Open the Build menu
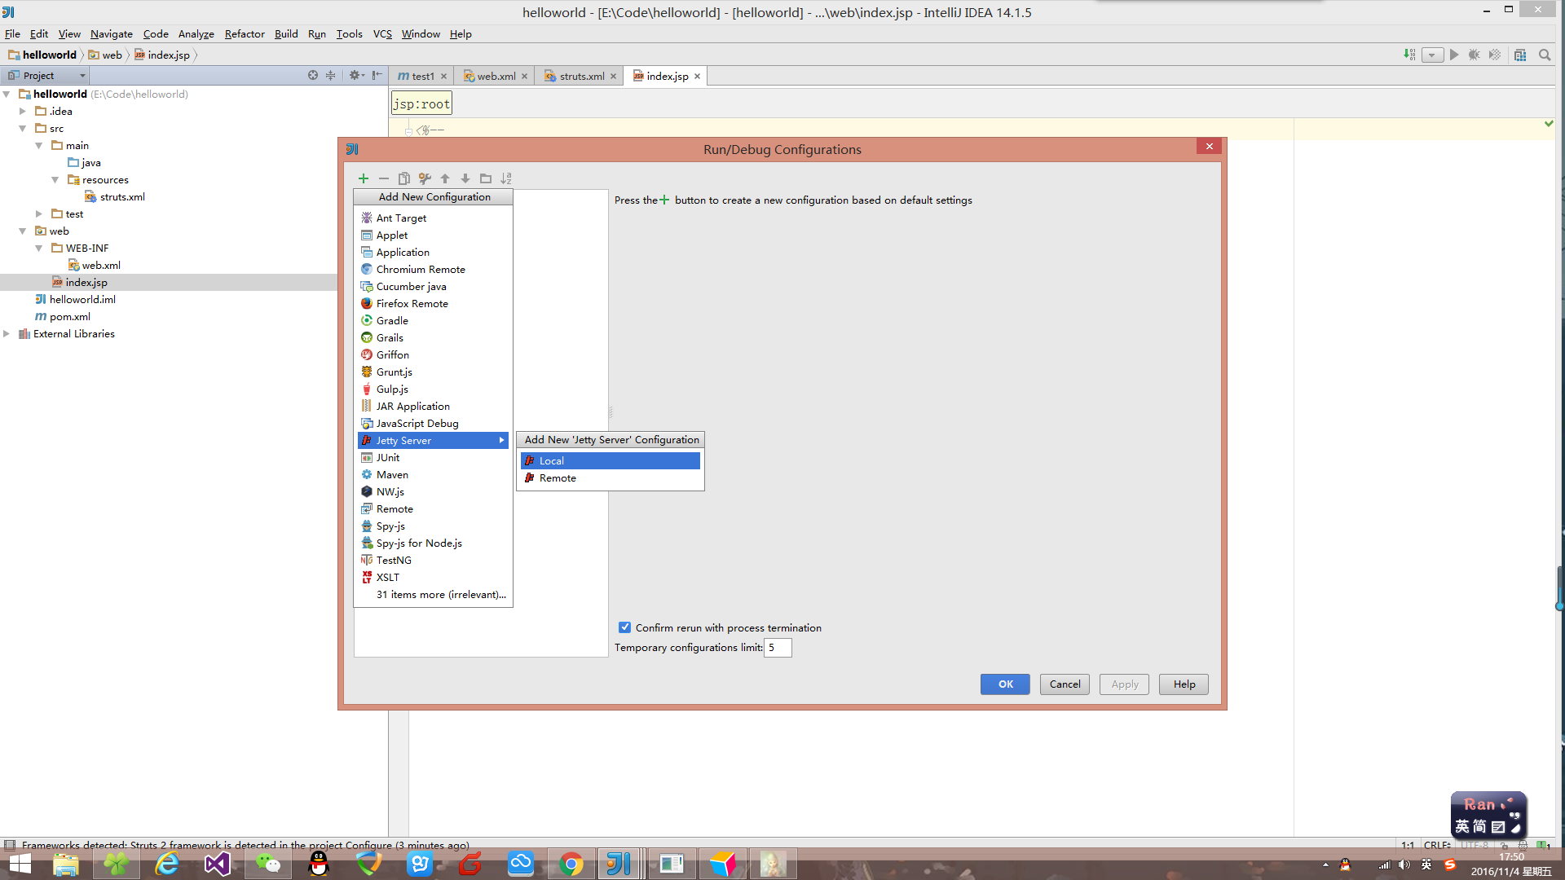The height and width of the screenshot is (880, 1565). pos(286,34)
